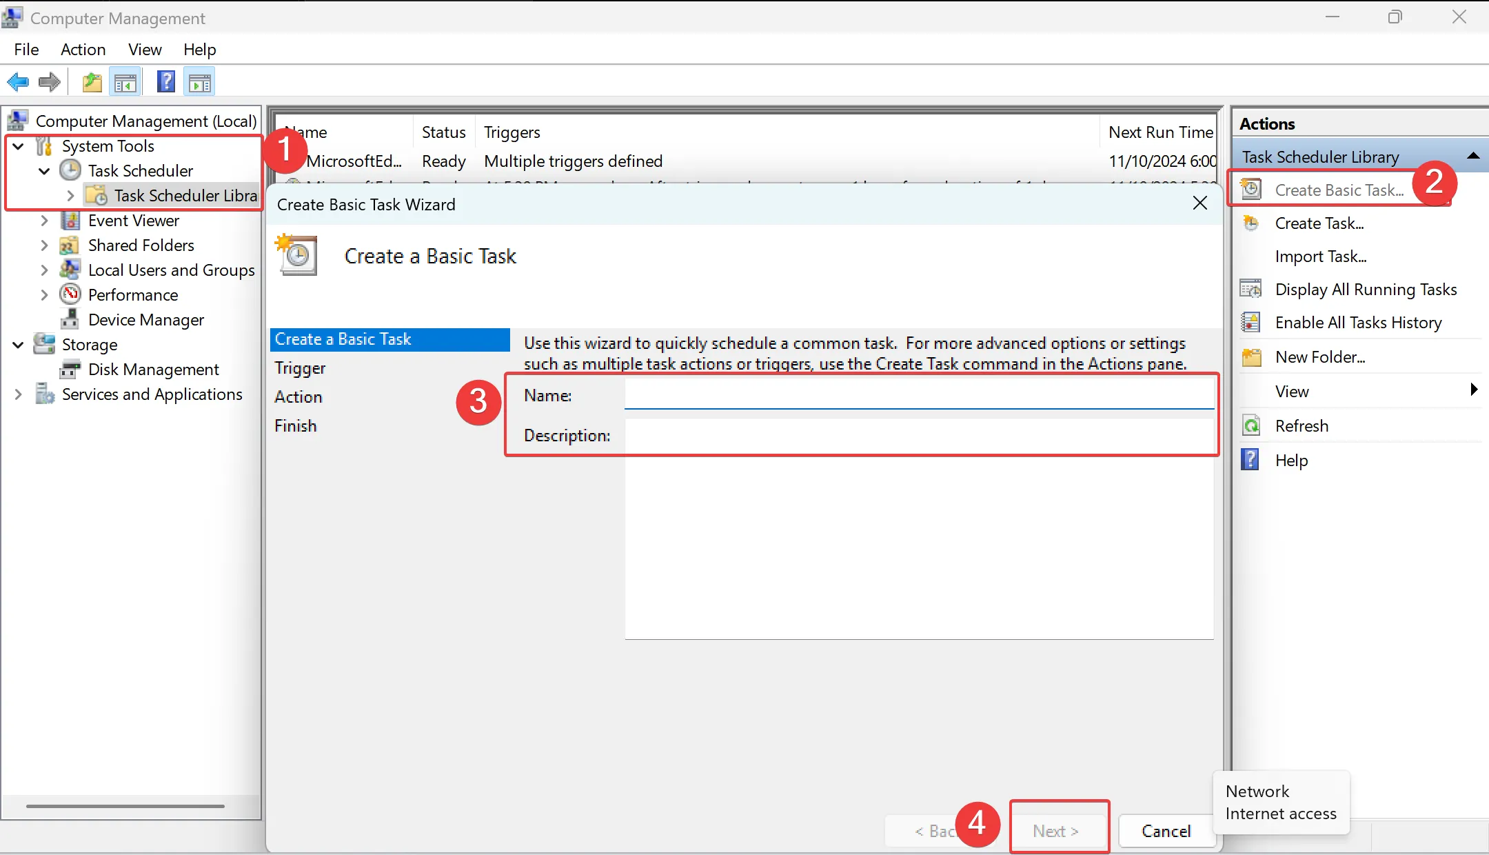Toggle the Show/Hide Action Pane icon
1489x855 pixels.
point(199,81)
